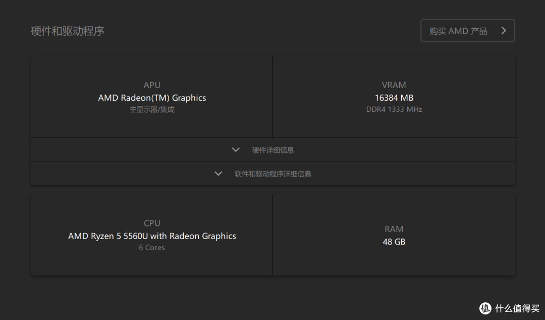The height and width of the screenshot is (320, 545).
Task: Click the 硬件和驱动程序 page heading
Action: 68,31
